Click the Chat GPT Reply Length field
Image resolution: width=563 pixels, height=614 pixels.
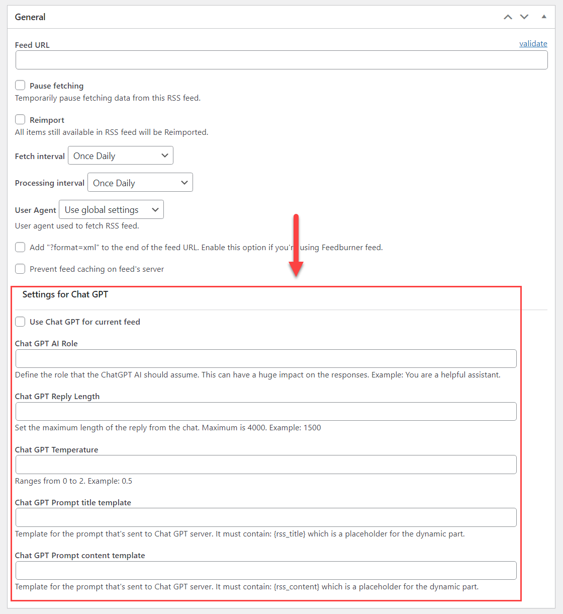click(x=266, y=412)
